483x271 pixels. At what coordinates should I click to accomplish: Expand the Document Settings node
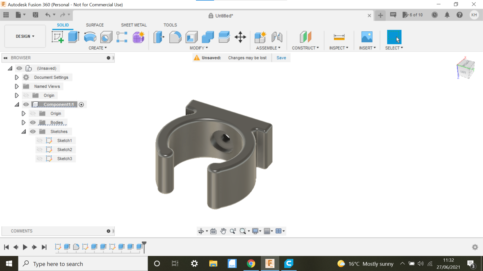point(17,77)
